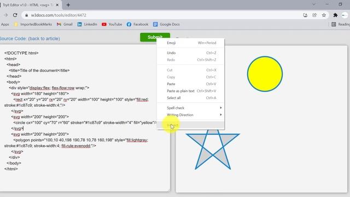Open a new browser tab
This screenshot has height=197, width=350.
pos(68,5)
